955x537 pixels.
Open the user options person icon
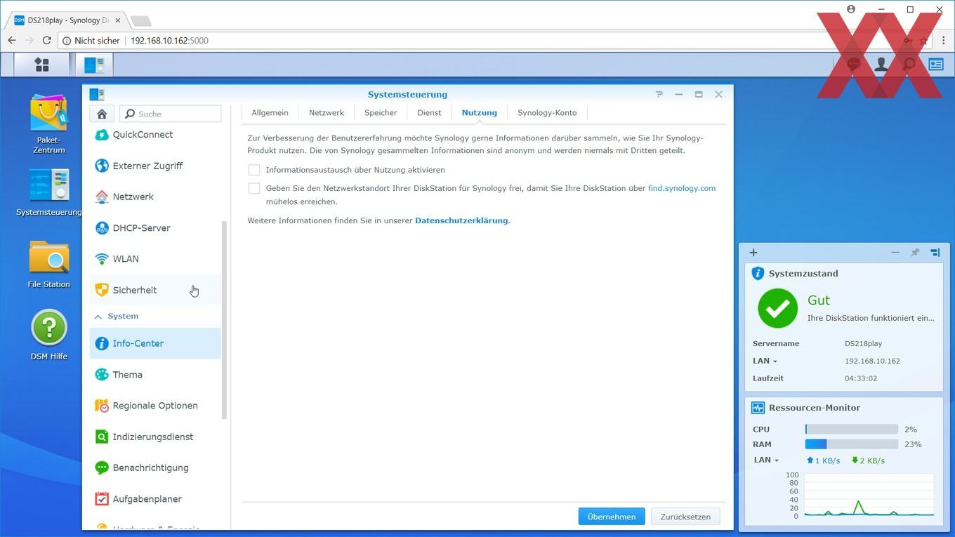881,65
